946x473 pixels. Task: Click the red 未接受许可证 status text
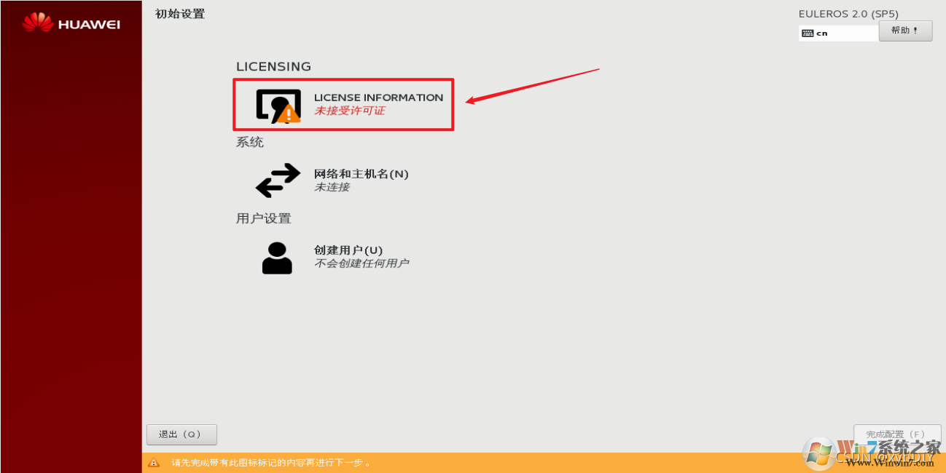tap(349, 111)
